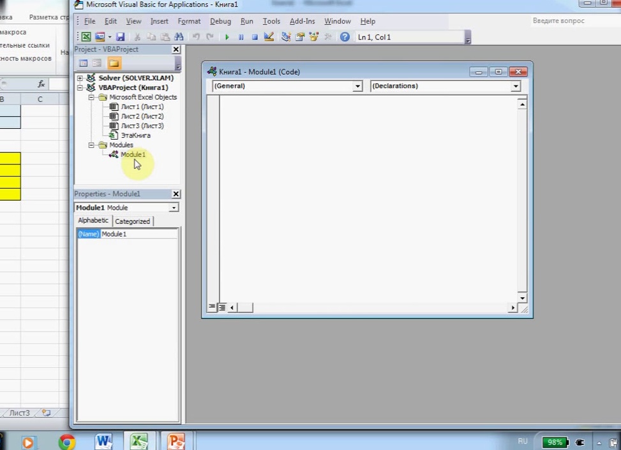Open Find with the binoculars icon
Screen dimensions: 621x450
tap(179, 37)
